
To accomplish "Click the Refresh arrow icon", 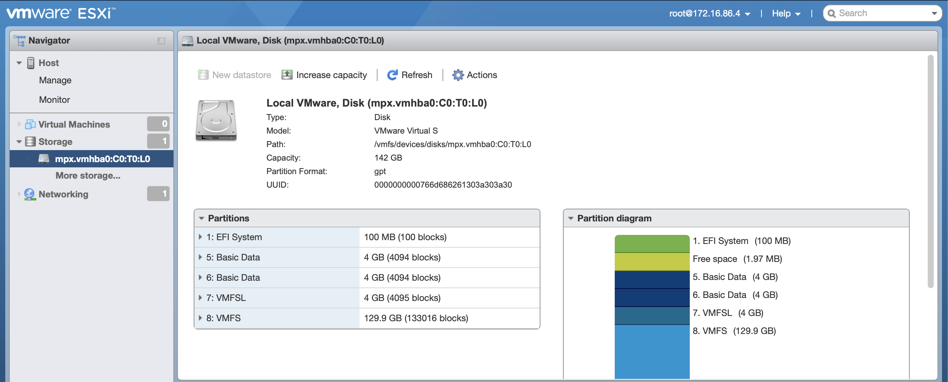I will click(393, 75).
